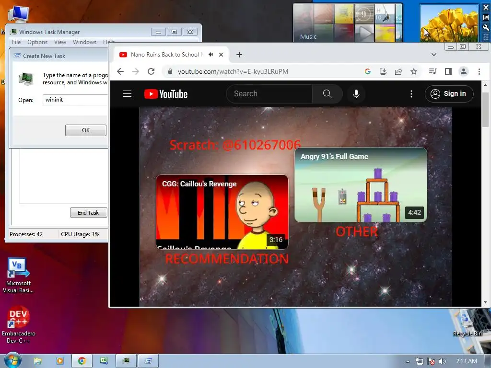Reload the YouTube page
The width and height of the screenshot is (491, 368).
pyautogui.click(x=151, y=71)
